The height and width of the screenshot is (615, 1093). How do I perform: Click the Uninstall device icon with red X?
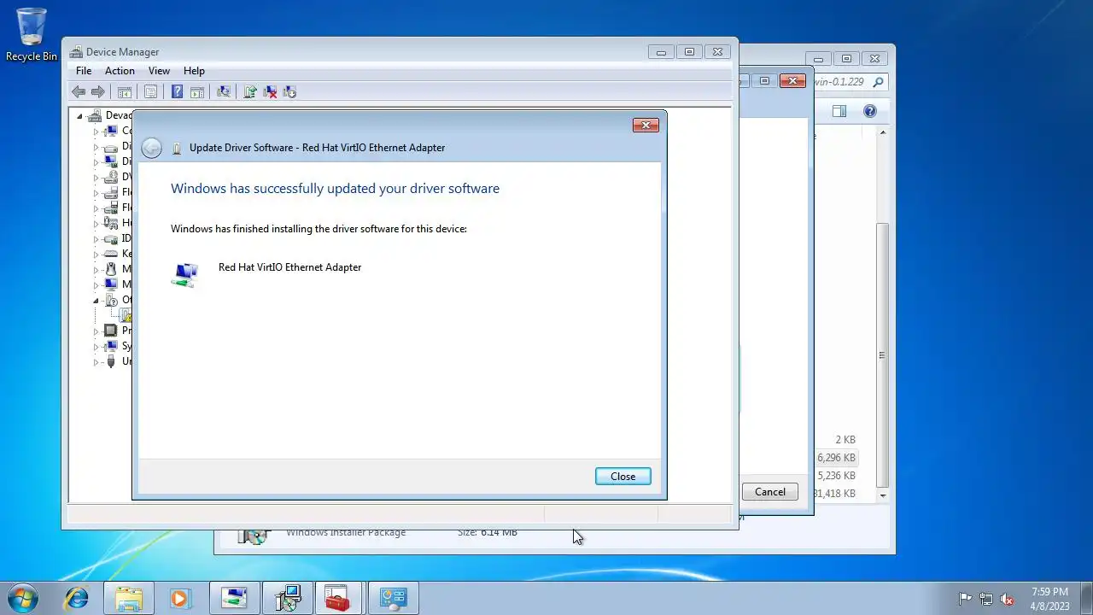pos(270,92)
